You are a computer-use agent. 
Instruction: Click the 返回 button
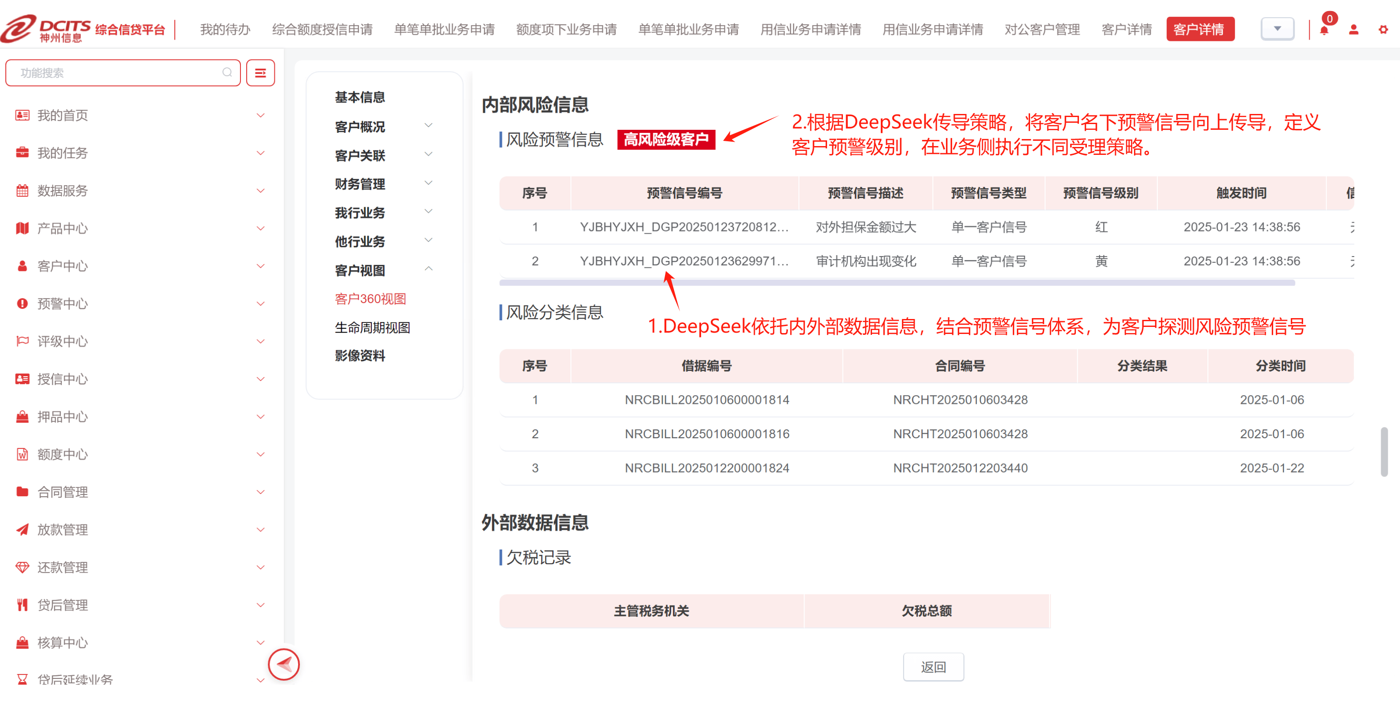933,667
